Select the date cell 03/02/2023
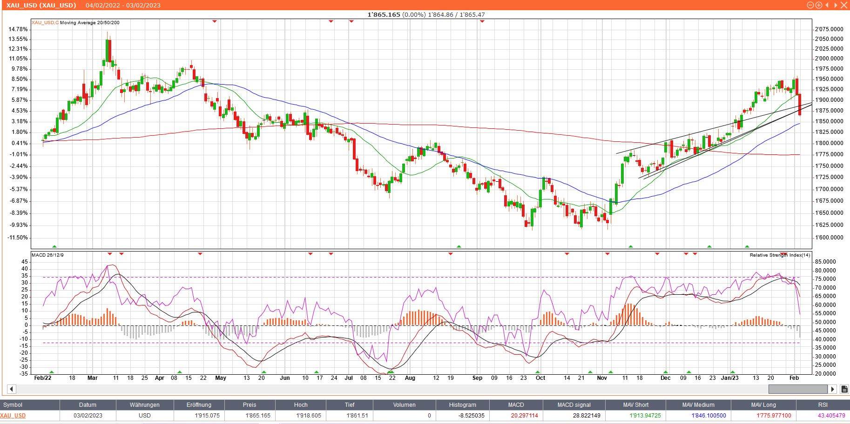 (88, 416)
